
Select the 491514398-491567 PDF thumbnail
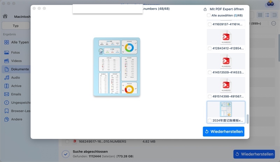226,86
